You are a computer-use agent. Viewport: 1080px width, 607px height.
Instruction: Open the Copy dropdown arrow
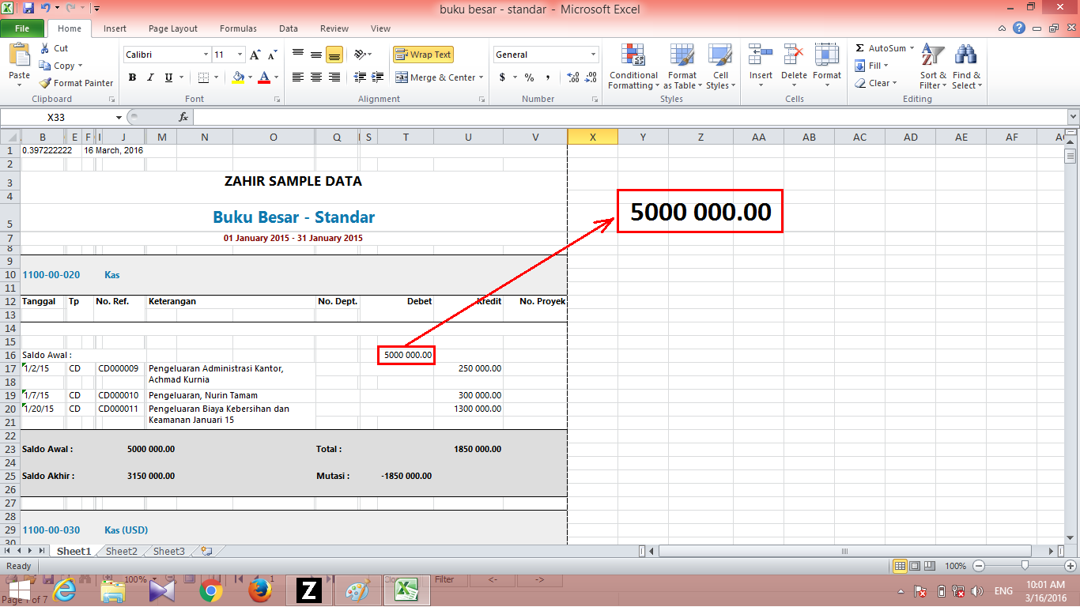click(80, 66)
